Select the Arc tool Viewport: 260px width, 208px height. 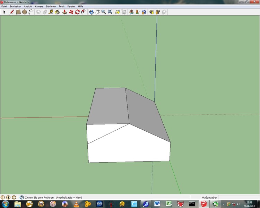point(31,12)
